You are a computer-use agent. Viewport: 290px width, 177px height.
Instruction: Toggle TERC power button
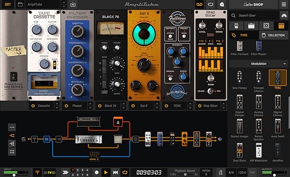166,106
